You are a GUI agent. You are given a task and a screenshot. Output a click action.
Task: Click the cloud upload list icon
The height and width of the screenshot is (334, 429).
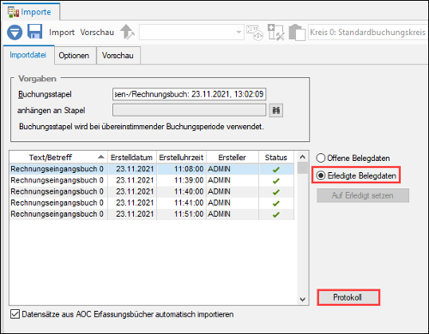(255, 33)
